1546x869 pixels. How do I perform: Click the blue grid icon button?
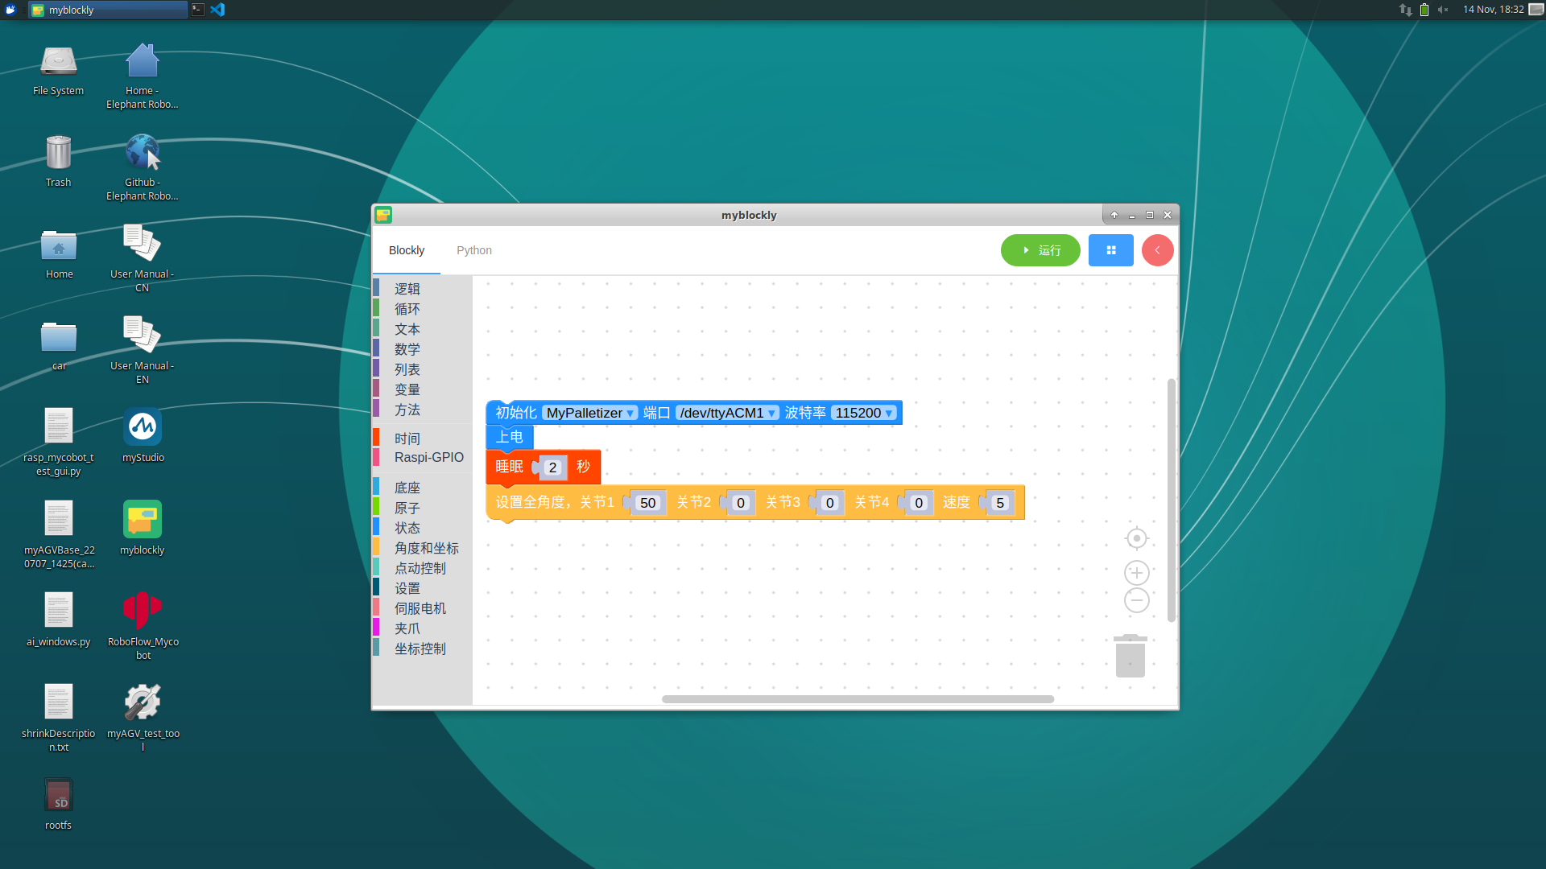click(x=1111, y=250)
